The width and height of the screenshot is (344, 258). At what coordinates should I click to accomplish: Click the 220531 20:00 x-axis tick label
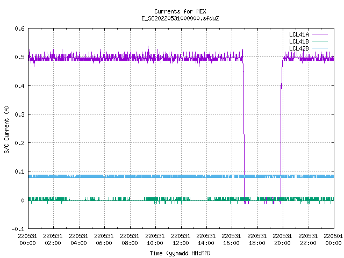click(282, 240)
